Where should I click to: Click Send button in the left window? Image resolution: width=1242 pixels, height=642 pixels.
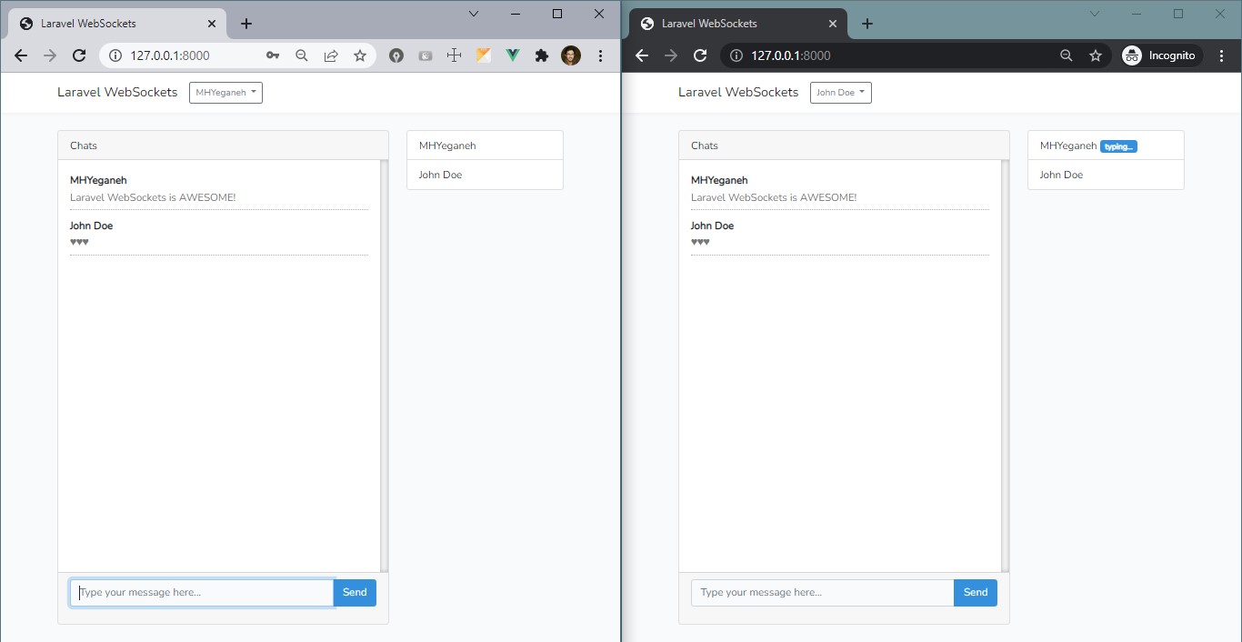355,593
